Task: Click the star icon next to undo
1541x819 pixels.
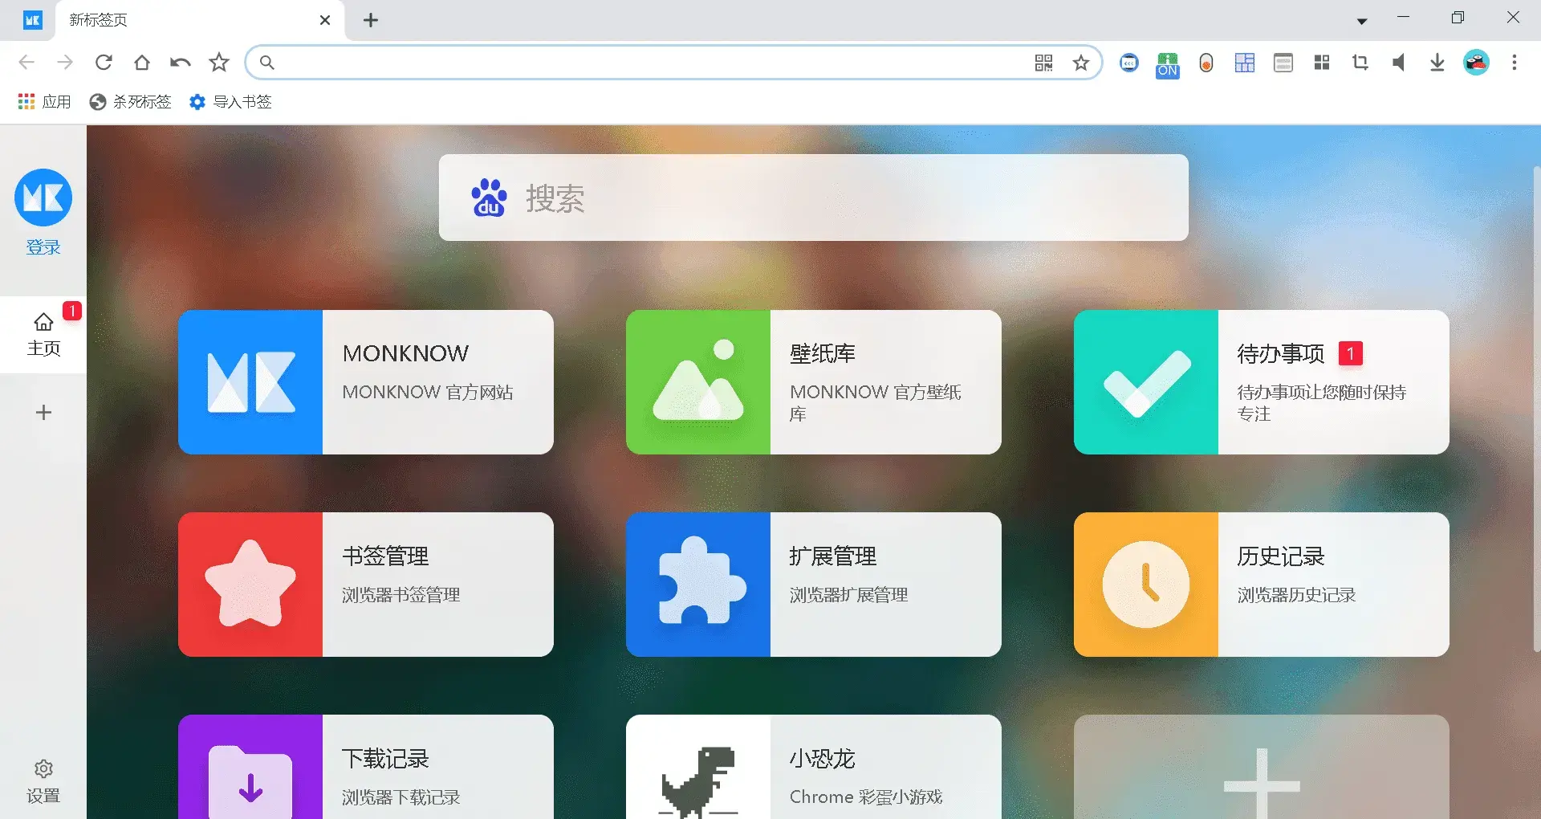Action: click(x=219, y=62)
